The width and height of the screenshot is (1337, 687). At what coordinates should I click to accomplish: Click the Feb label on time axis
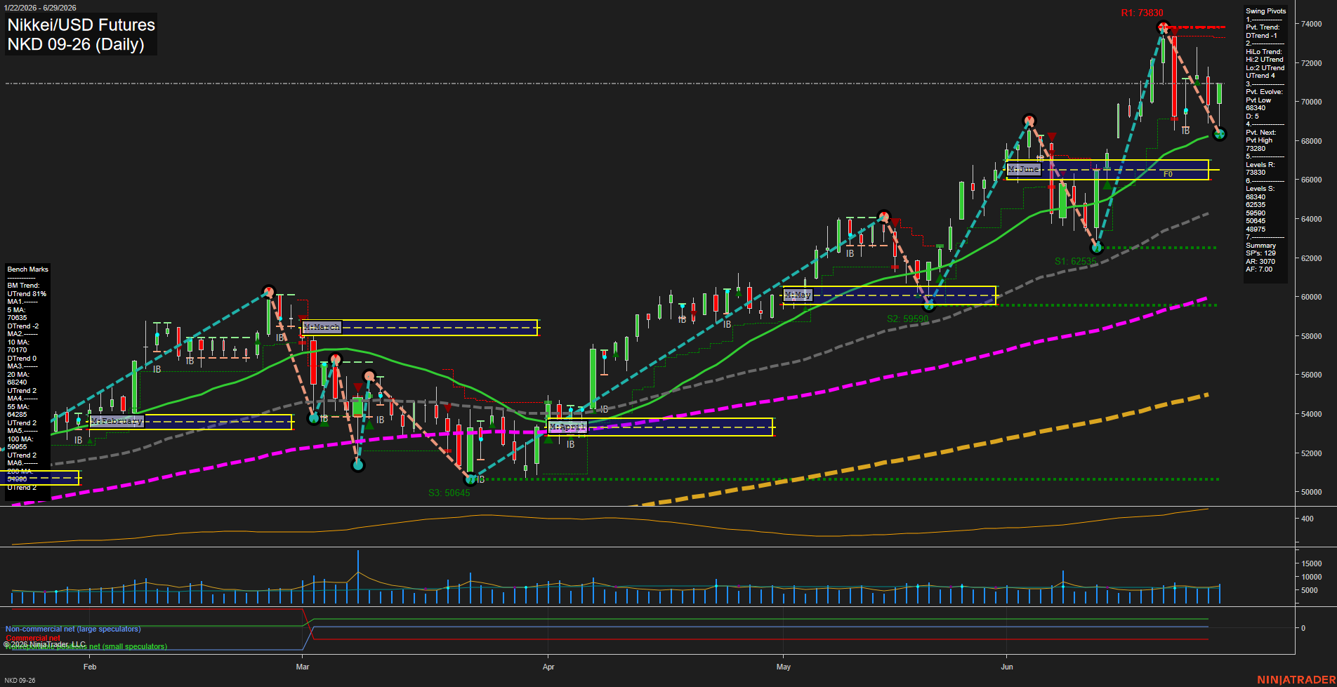point(90,667)
